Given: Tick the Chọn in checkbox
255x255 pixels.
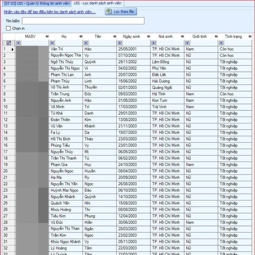Looking at the screenshot, I should pyautogui.click(x=8, y=28).
